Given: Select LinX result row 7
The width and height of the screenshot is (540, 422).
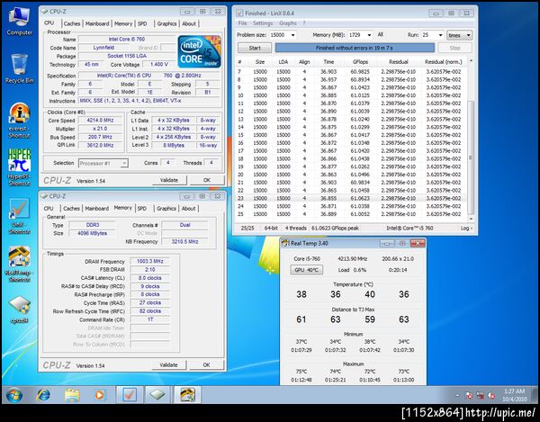Looking at the screenshot, I should pyautogui.click(x=351, y=72).
